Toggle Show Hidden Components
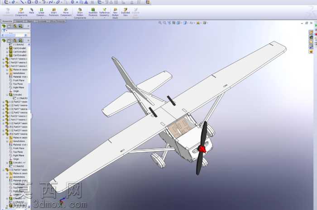Screen dimensions: 317x210 coord(80,13)
